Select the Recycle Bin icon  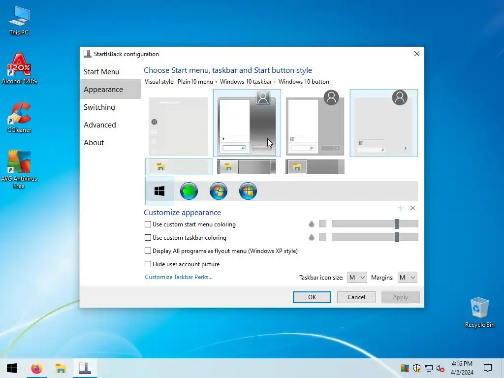pyautogui.click(x=479, y=313)
